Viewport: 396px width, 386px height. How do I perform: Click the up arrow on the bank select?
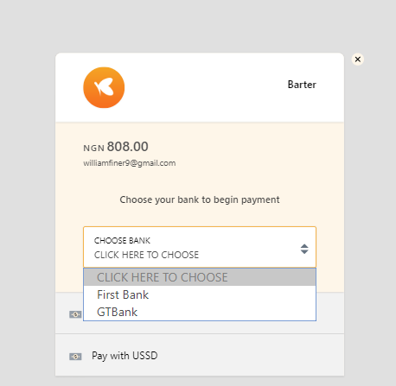[304, 246]
